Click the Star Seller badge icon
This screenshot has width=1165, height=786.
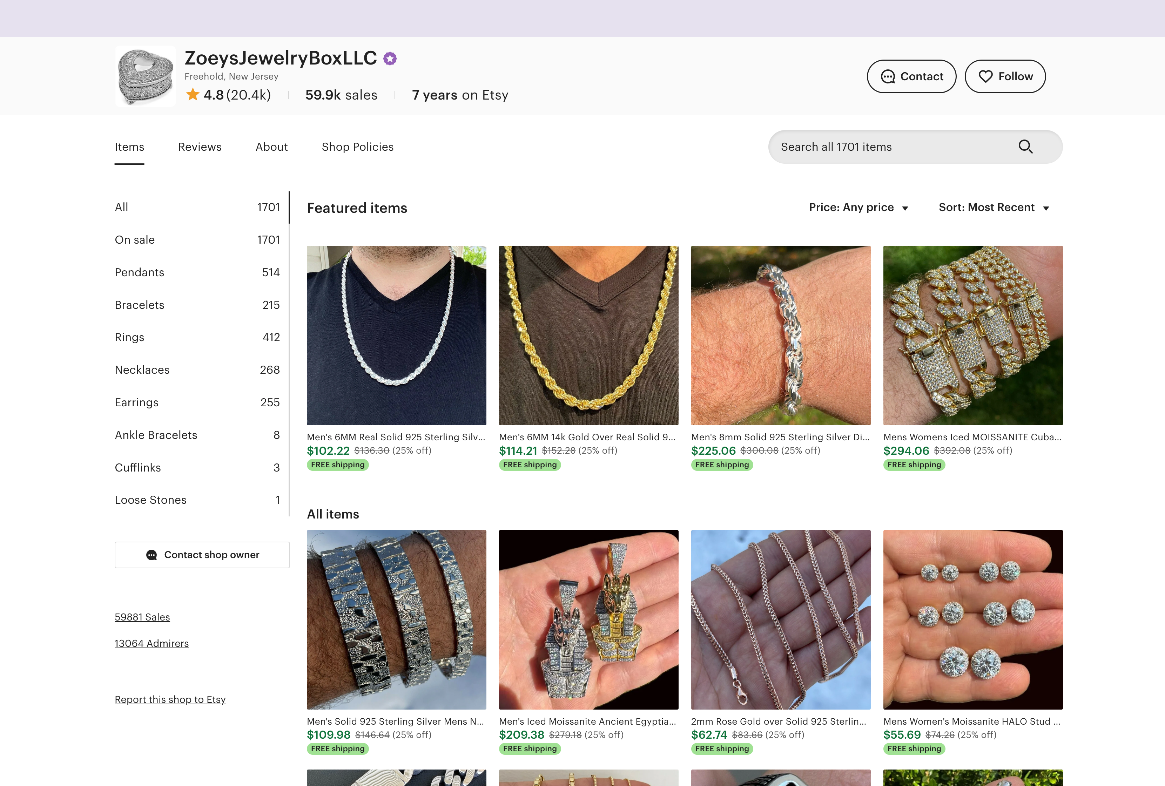[x=390, y=59]
